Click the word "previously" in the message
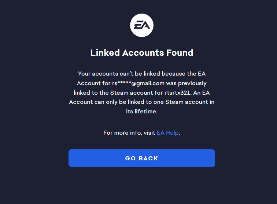Viewport: 277px width, 204px height. 192,83
